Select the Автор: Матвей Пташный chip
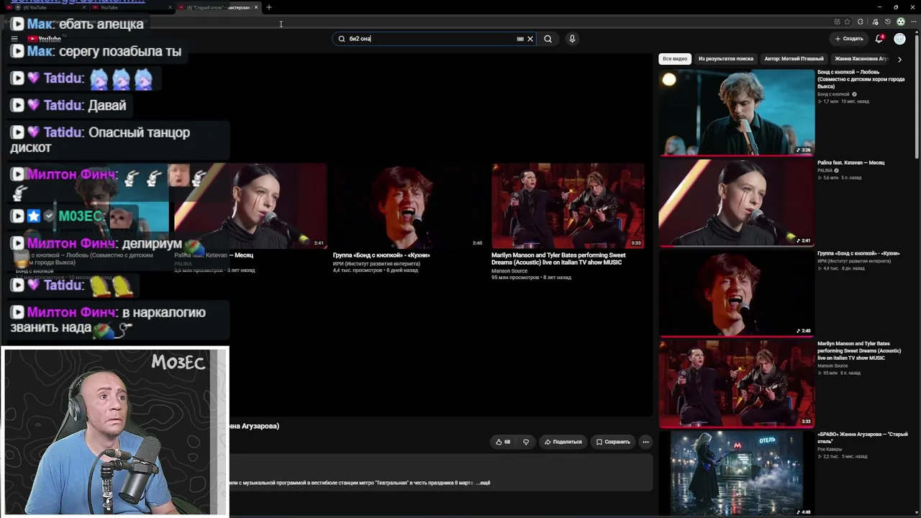The height and width of the screenshot is (518, 921). coord(794,59)
